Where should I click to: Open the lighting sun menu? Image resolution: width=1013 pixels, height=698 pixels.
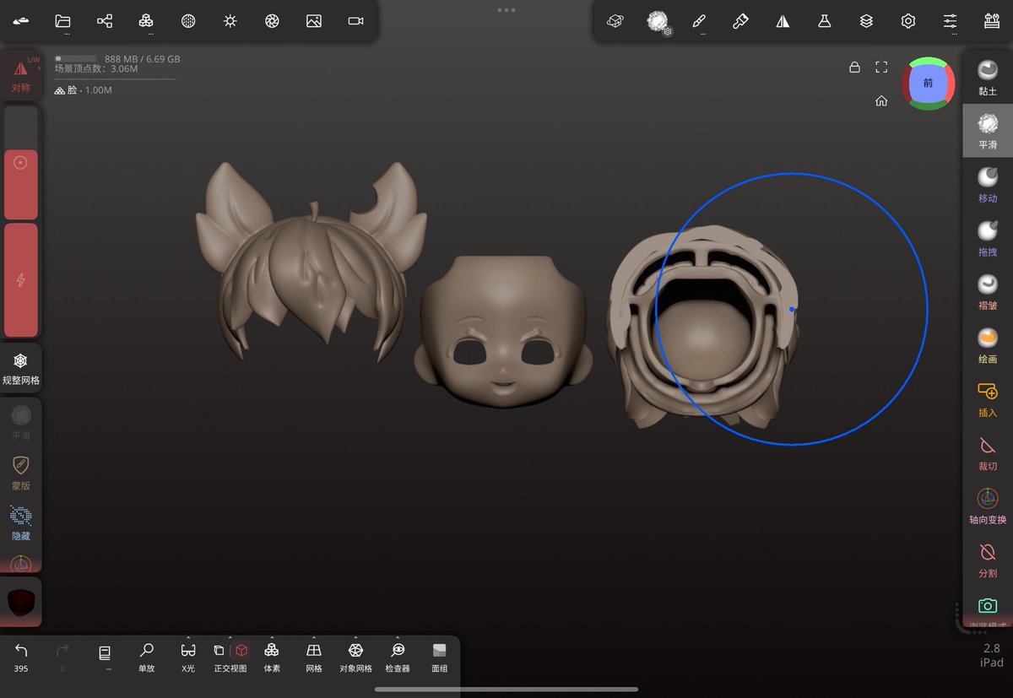click(230, 21)
